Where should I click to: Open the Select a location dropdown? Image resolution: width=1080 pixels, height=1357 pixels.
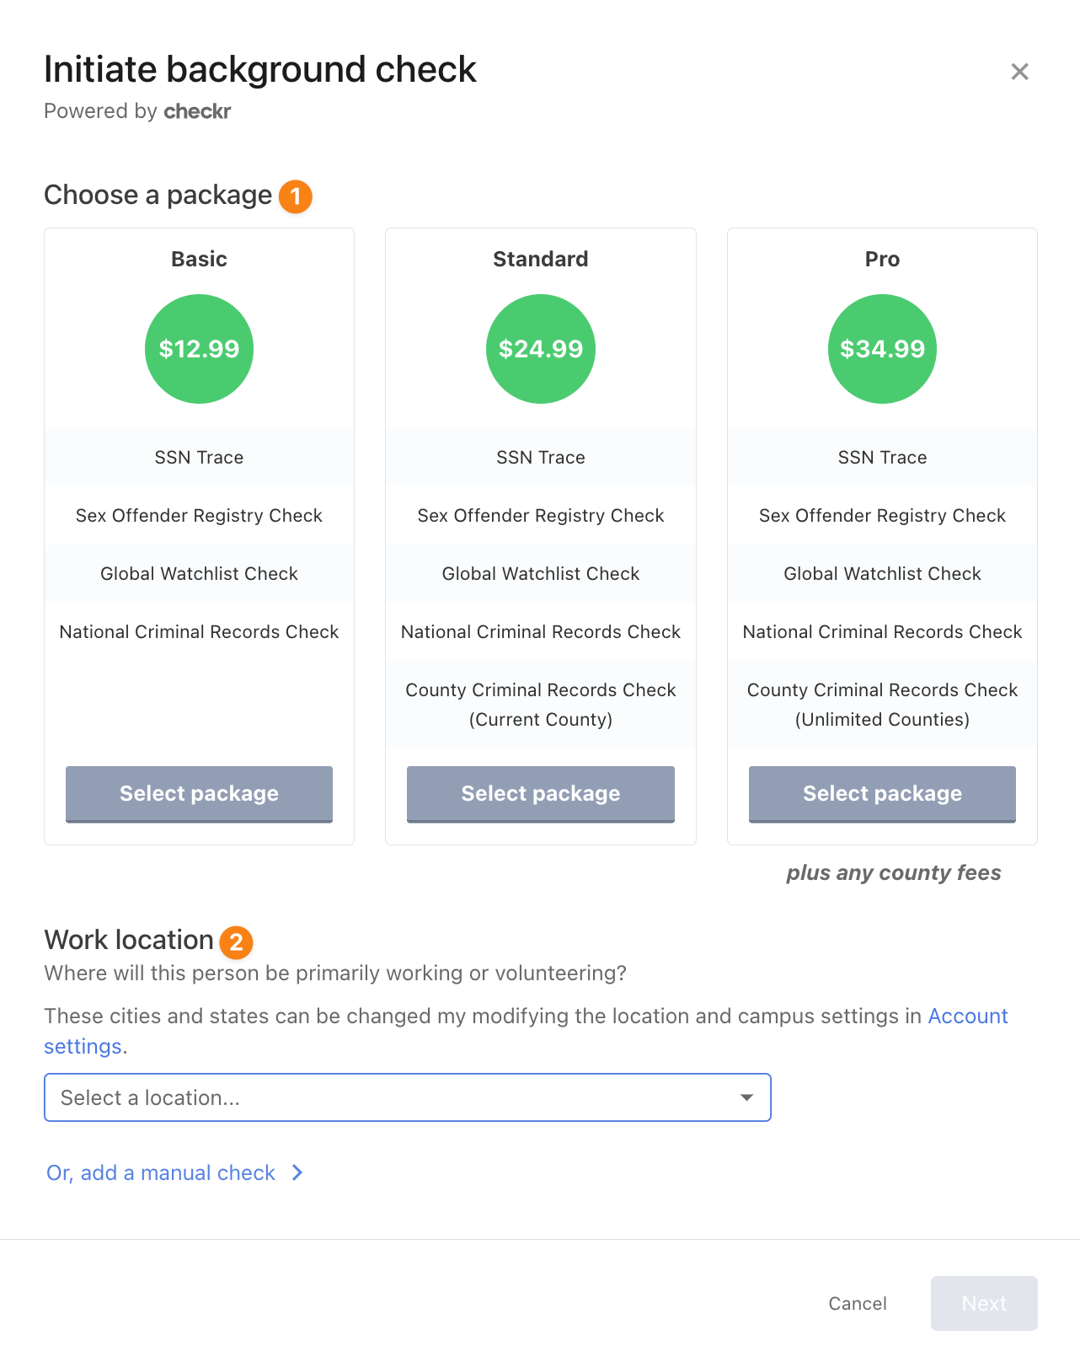408,1097
